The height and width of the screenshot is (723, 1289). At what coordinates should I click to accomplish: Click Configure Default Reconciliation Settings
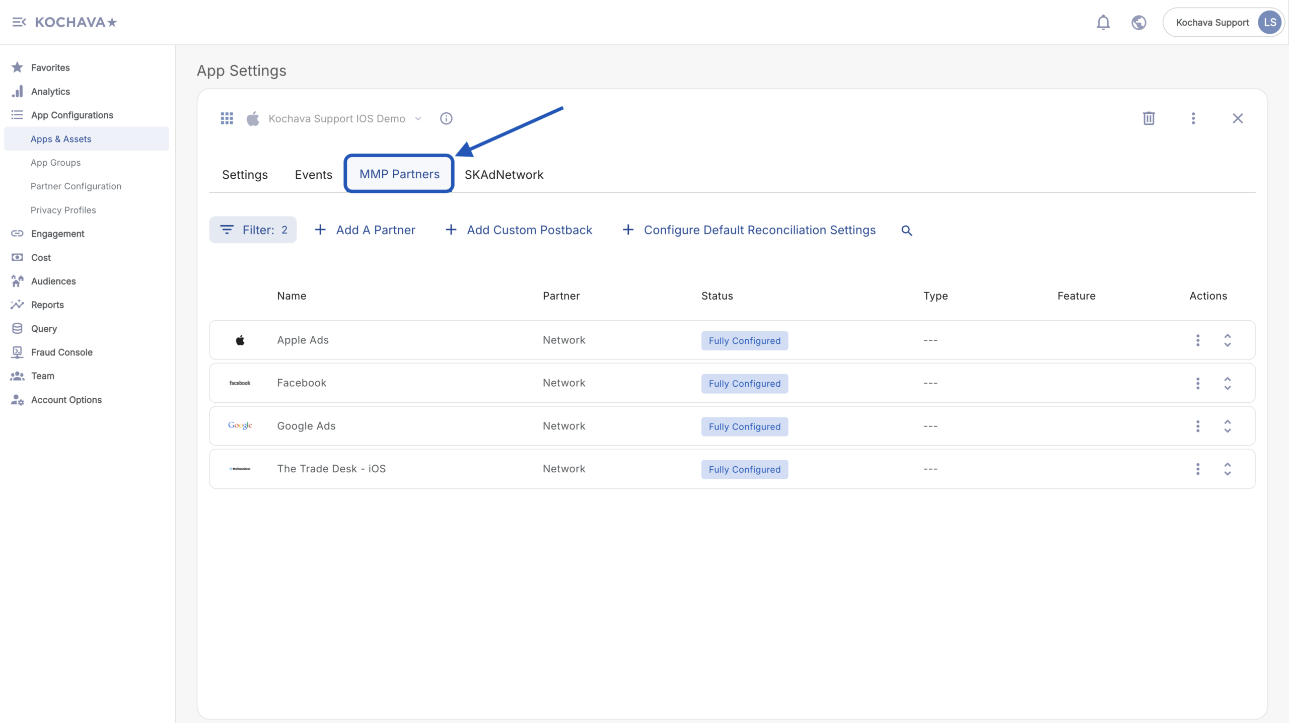pyautogui.click(x=749, y=230)
